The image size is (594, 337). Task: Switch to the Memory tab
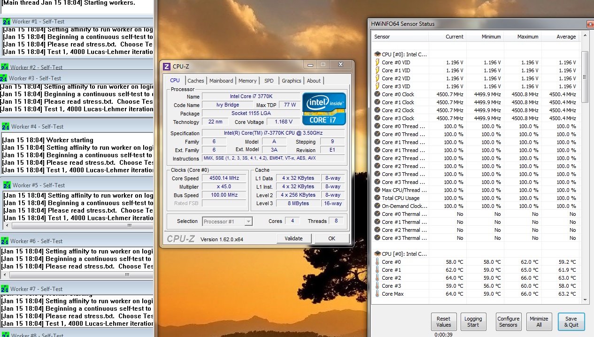[247, 81]
